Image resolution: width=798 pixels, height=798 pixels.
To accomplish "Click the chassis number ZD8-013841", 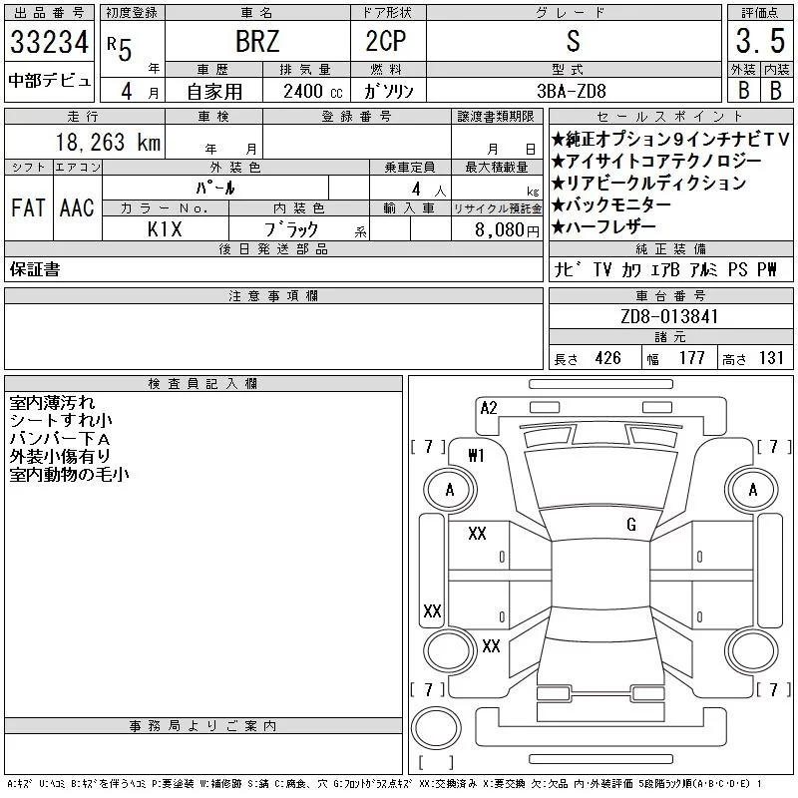I will coord(669,316).
